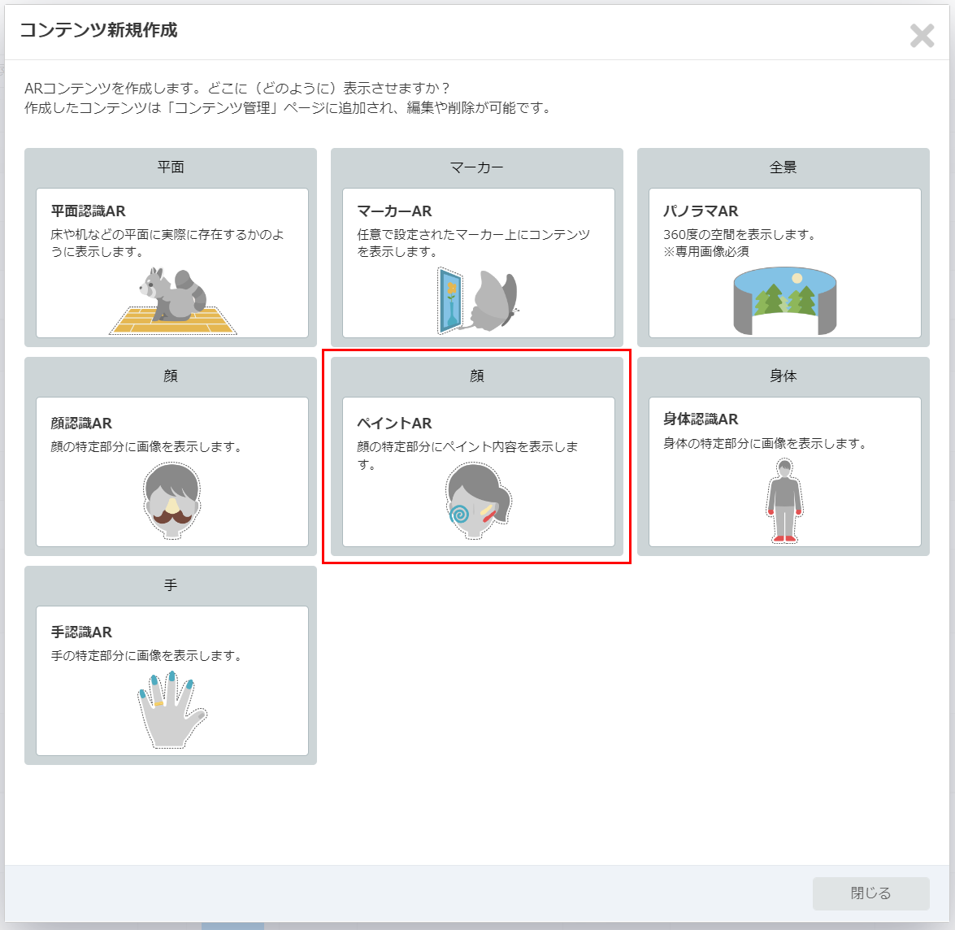
Task: Click the 閉じる button
Action: tap(870, 893)
